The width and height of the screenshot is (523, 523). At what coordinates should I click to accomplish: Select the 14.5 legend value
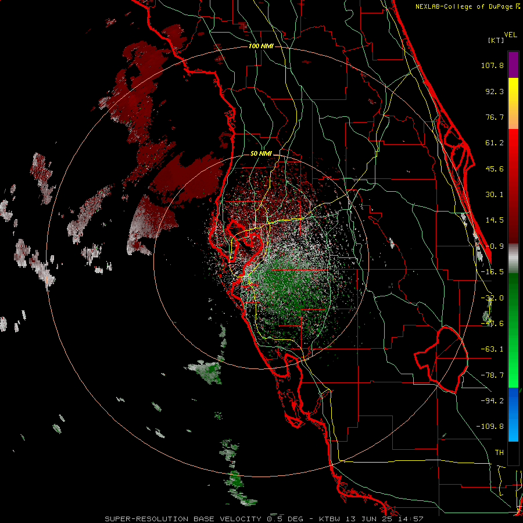[x=495, y=220]
